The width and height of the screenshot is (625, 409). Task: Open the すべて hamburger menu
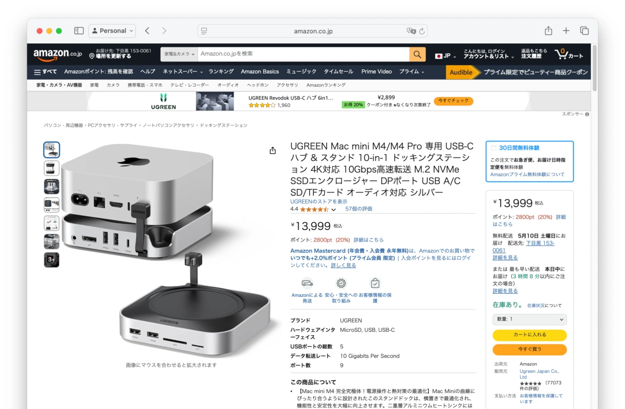point(45,72)
